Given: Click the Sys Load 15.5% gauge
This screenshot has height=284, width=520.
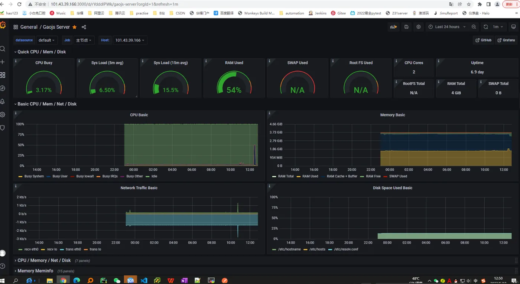Looking at the screenshot, I should point(170,82).
